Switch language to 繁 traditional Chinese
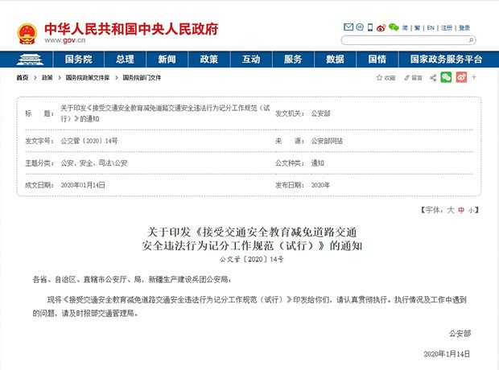 click(x=418, y=27)
